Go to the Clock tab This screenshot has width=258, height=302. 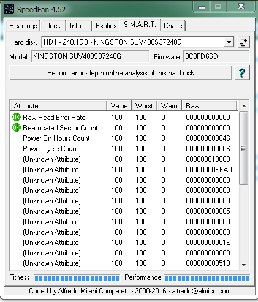pyautogui.click(x=53, y=26)
